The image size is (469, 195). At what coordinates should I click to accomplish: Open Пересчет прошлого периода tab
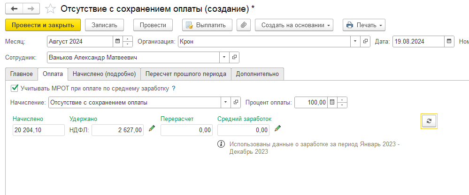(x=186, y=74)
